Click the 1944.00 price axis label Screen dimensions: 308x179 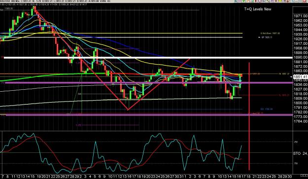tap(301, 30)
